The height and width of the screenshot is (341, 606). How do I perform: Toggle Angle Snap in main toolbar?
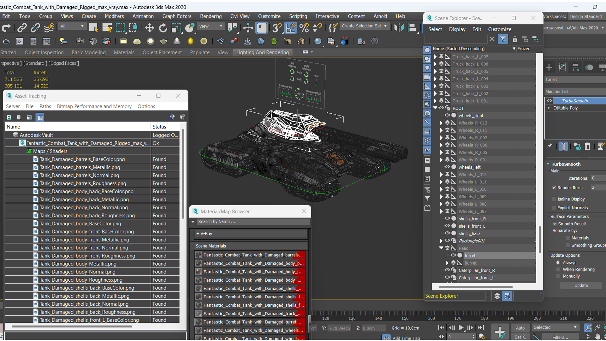tap(291, 28)
